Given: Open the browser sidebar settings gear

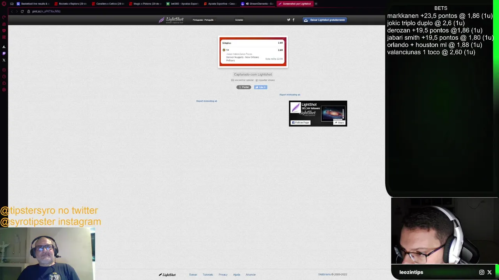Looking at the screenshot, I should [x=4, y=90].
